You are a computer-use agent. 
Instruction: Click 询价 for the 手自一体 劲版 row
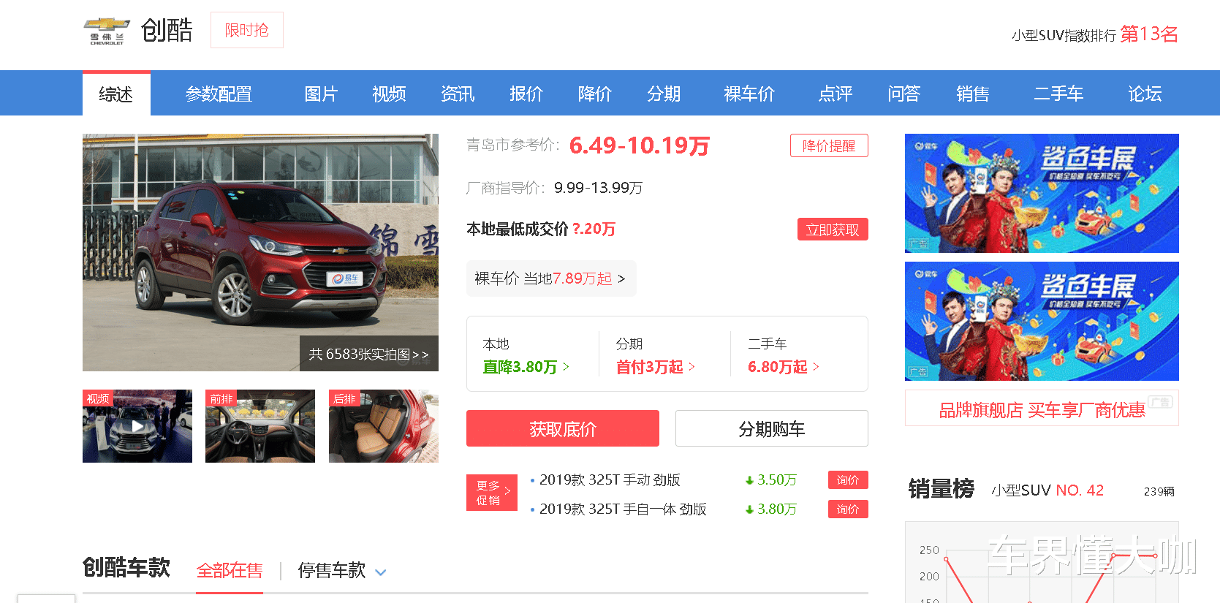(848, 509)
